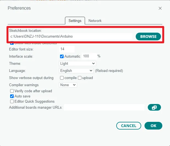Click BROWSE for sketchbook location
Screen dimensions: 170x146
point(148,36)
